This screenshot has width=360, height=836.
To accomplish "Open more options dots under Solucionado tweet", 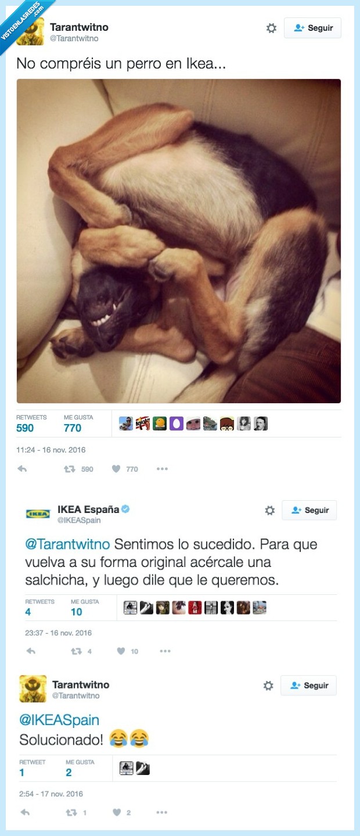I will click(x=161, y=812).
